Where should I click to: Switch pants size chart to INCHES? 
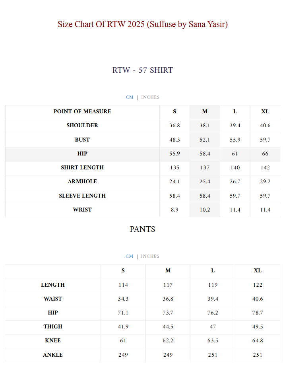(x=150, y=256)
